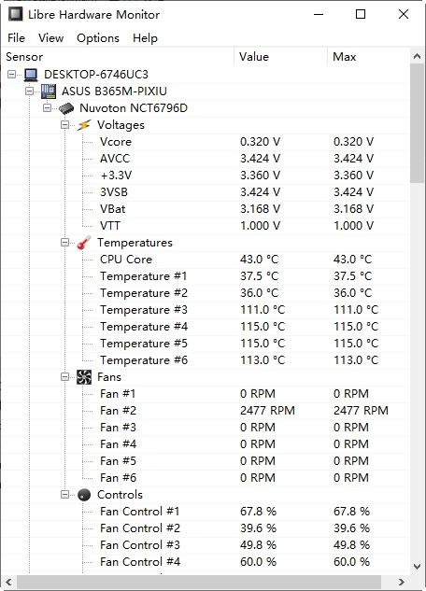
Task: Select the Fan #1 row
Action: point(206,394)
